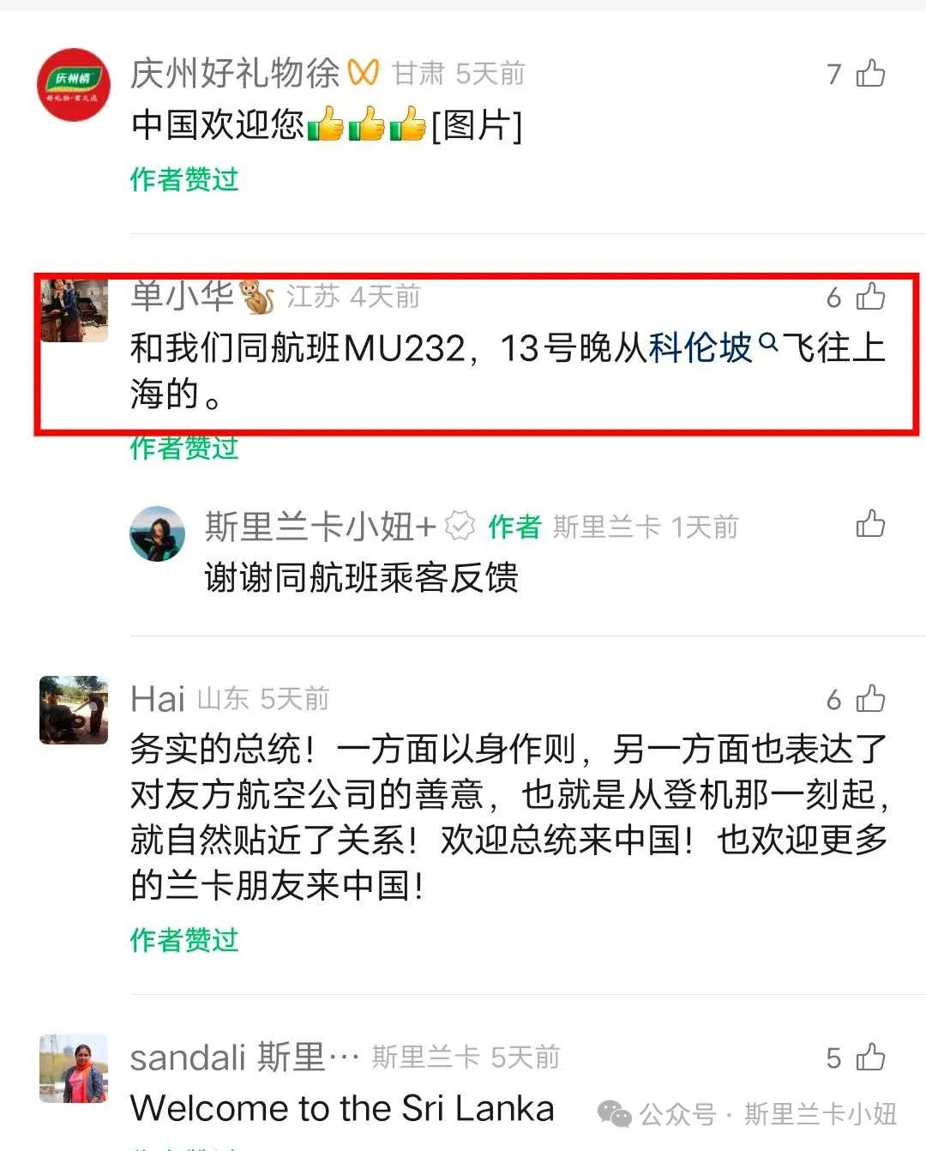Tap the username 单小华
Image resolution: width=926 pixels, height=1151 pixels.
[x=182, y=296]
